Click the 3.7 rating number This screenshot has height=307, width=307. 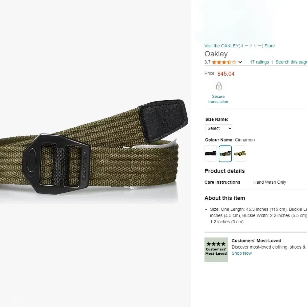[x=207, y=62]
